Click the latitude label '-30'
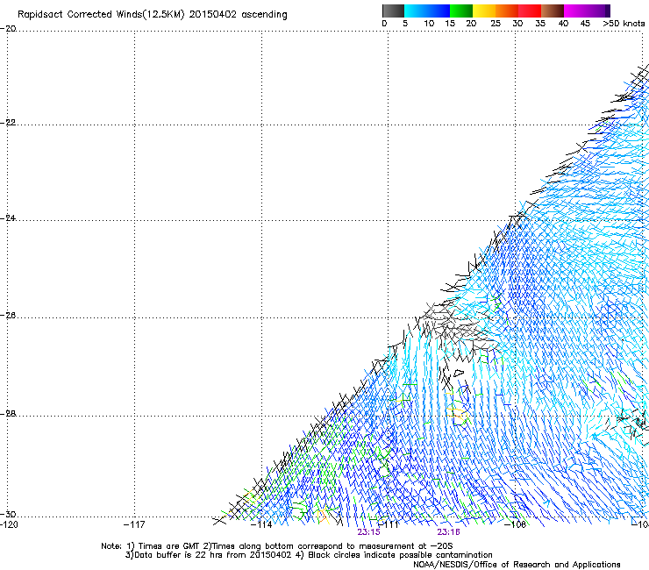This screenshot has width=649, height=570. [8, 514]
